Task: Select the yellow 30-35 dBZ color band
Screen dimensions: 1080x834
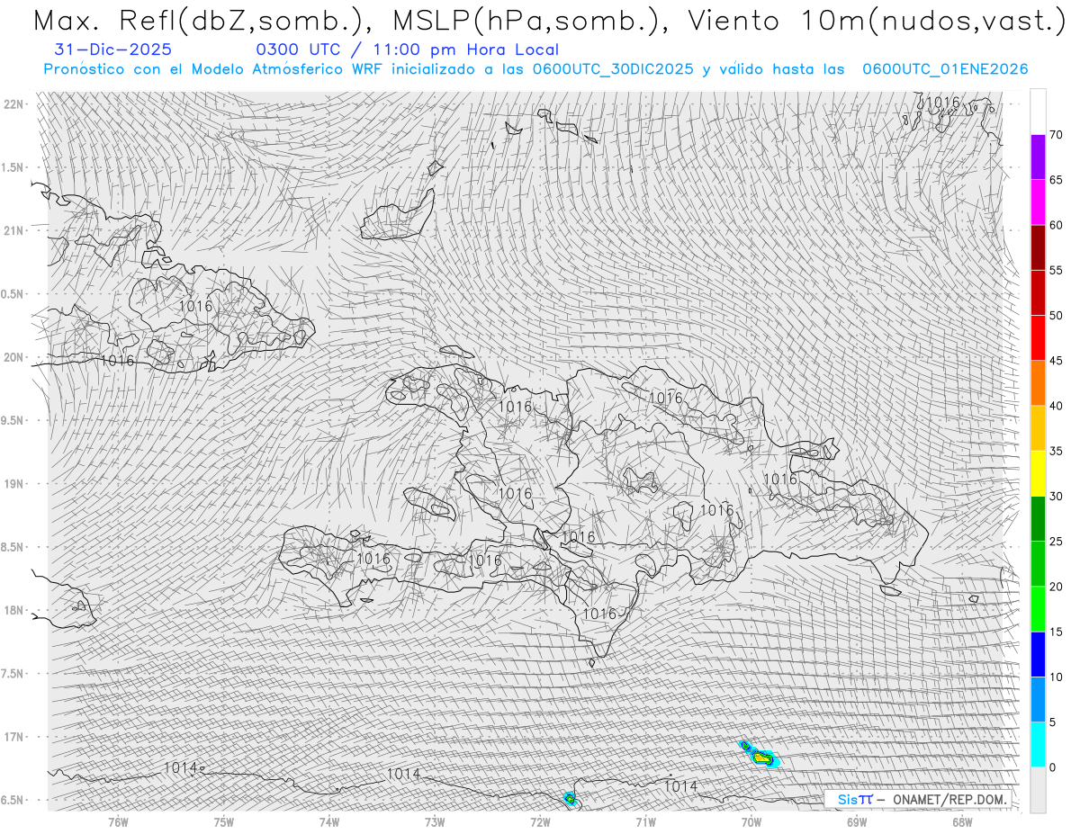Action: pyautogui.click(x=1038, y=473)
